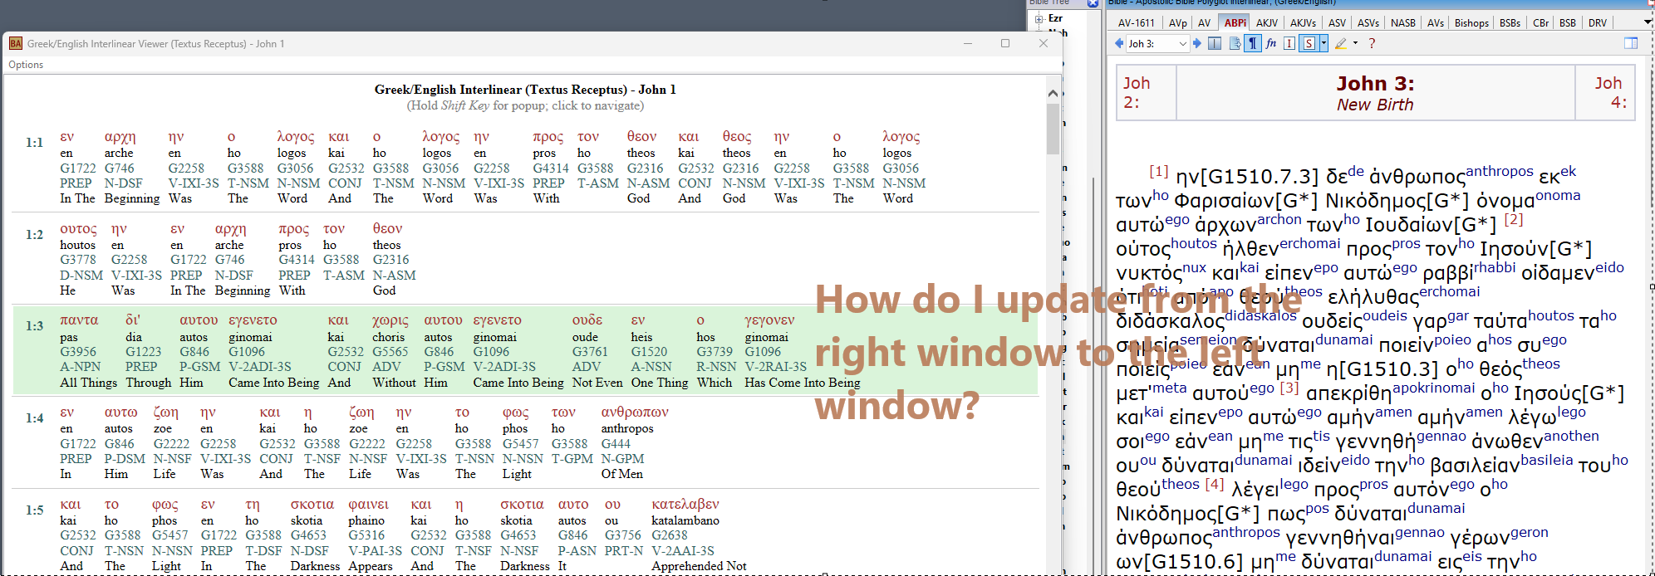Click the BA app icon in Viewer title bar
The image size is (1655, 576).
16,43
